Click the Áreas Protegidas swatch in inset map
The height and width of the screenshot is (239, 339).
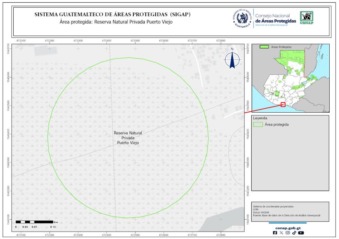click(x=264, y=46)
